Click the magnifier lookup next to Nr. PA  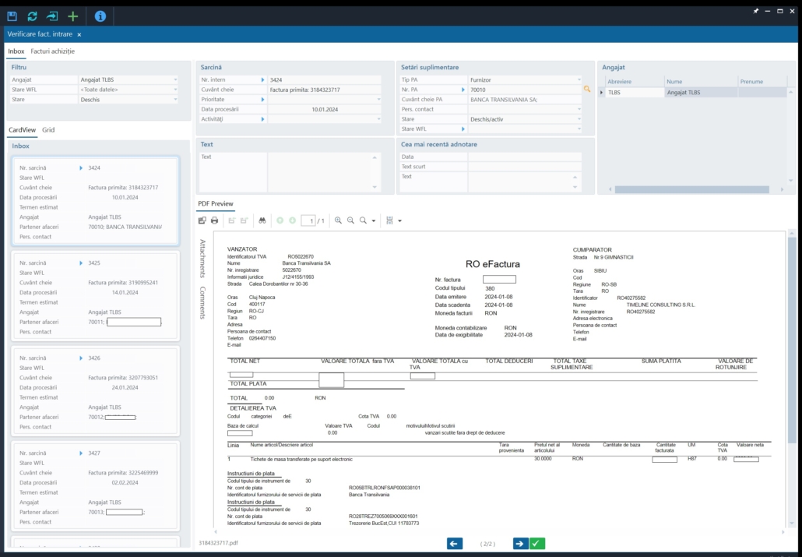[587, 90]
